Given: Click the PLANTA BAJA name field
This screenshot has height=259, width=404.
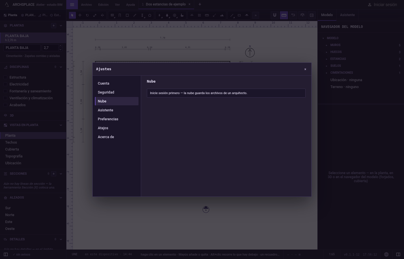Looking at the screenshot, I should coord(22,48).
